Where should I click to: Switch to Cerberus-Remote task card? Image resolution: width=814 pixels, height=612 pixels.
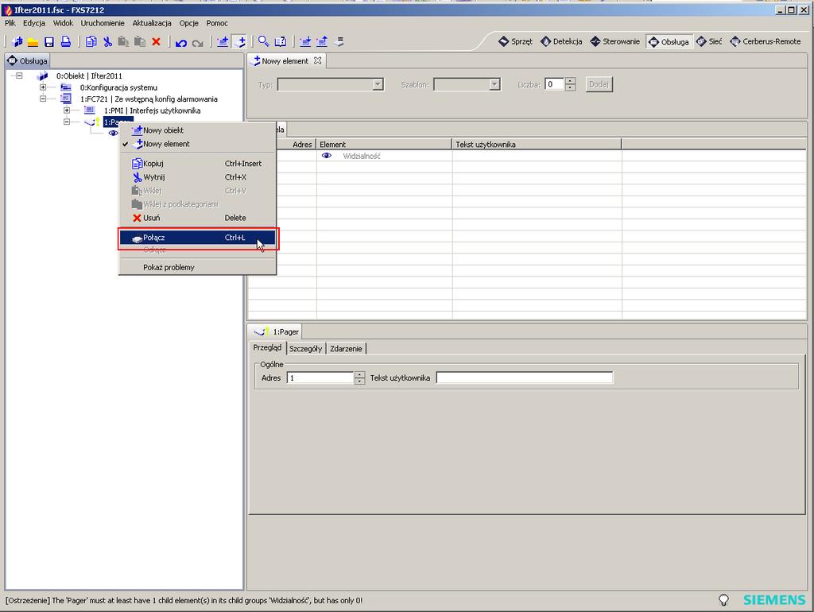(766, 41)
